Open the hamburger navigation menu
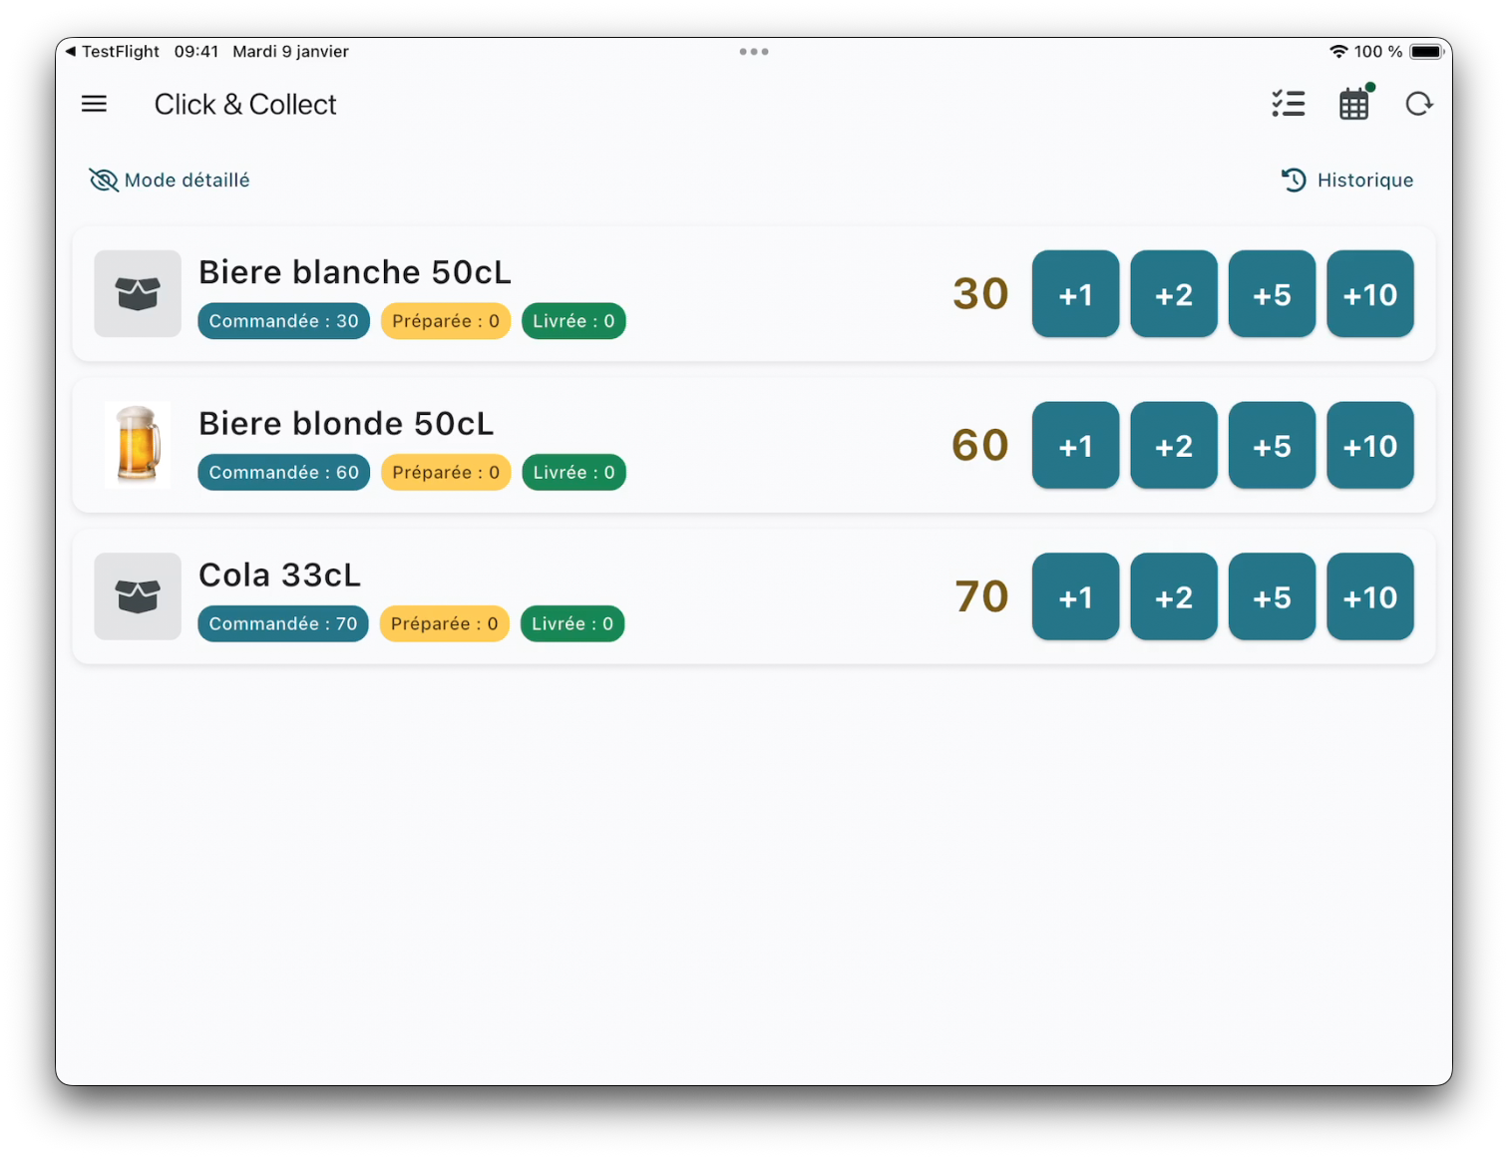Image resolution: width=1508 pixels, height=1159 pixels. click(x=94, y=104)
